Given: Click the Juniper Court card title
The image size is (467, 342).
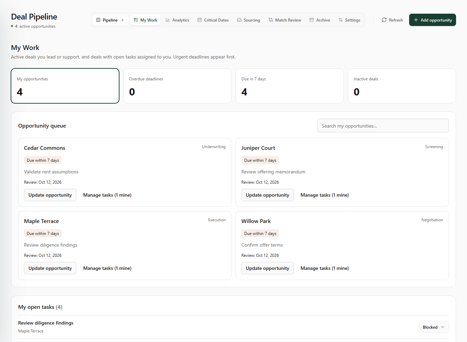Looking at the screenshot, I should [x=258, y=148].
